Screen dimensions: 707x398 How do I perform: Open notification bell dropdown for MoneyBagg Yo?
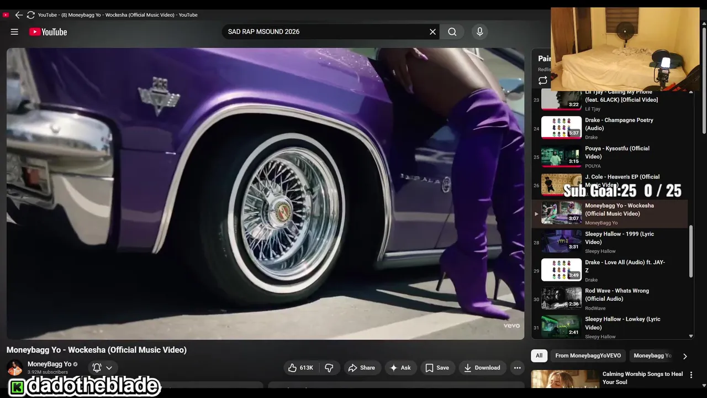(x=102, y=368)
